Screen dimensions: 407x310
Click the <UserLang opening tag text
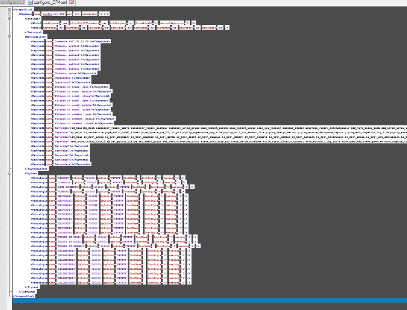[x=26, y=14]
